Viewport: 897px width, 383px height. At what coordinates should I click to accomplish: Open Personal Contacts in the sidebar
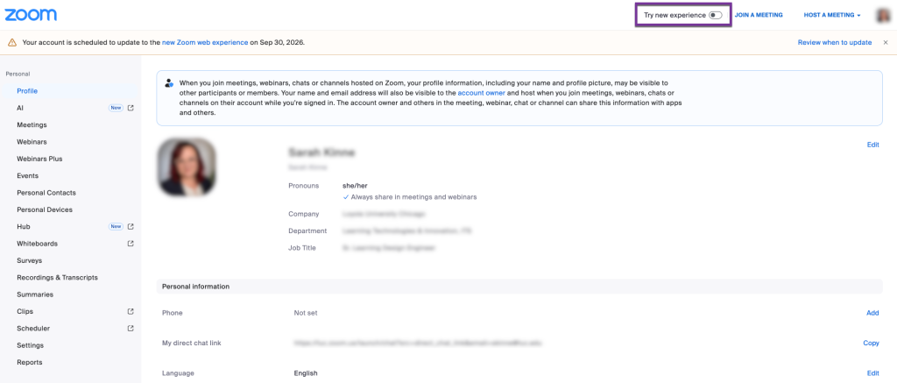tap(46, 193)
